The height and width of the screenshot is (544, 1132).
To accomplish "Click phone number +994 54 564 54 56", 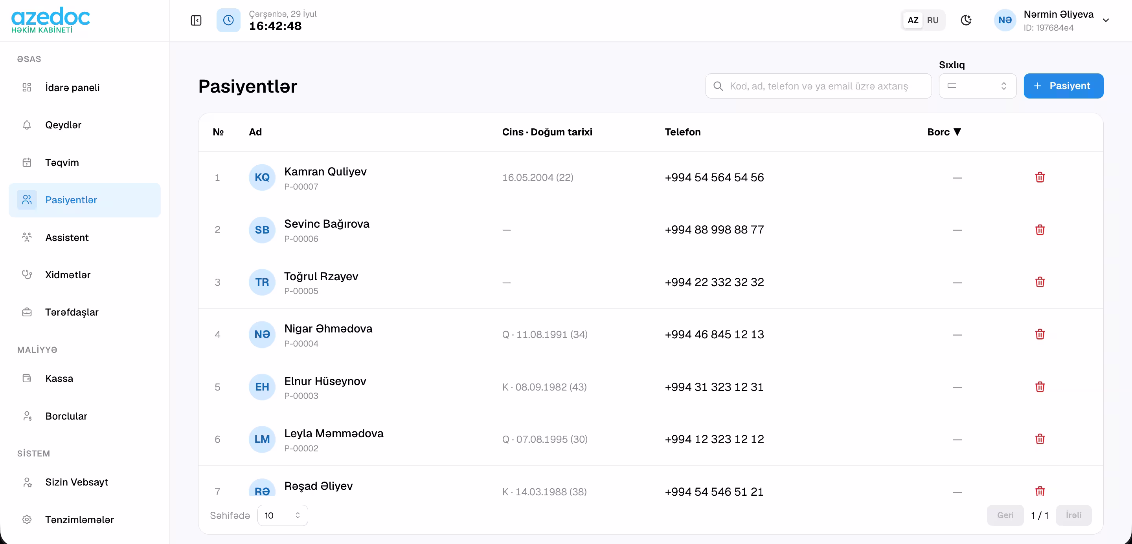I will (714, 177).
